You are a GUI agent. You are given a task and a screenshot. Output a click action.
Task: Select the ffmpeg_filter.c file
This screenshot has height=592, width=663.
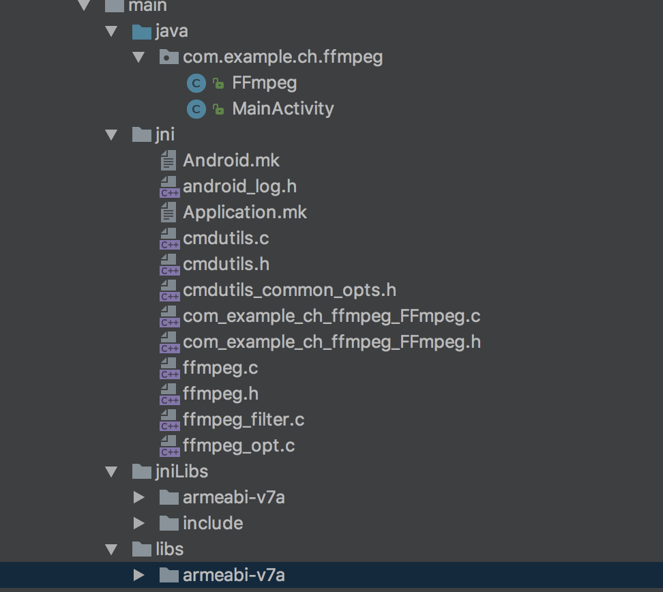point(243,420)
